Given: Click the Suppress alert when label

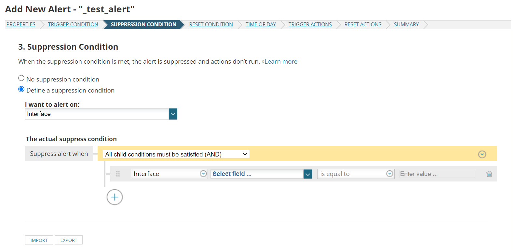Looking at the screenshot, I should pyautogui.click(x=59, y=154).
